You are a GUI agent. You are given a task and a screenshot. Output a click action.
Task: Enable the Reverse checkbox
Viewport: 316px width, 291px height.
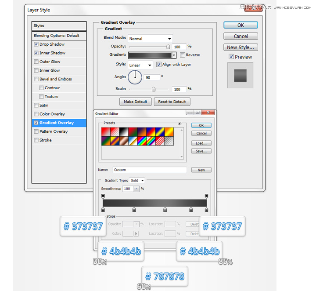click(x=183, y=55)
